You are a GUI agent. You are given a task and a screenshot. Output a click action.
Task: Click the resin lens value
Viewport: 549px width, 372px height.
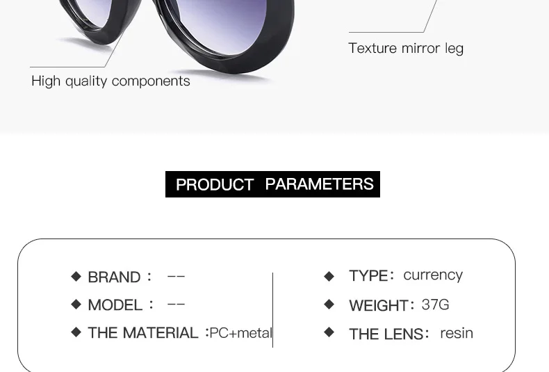(x=457, y=333)
